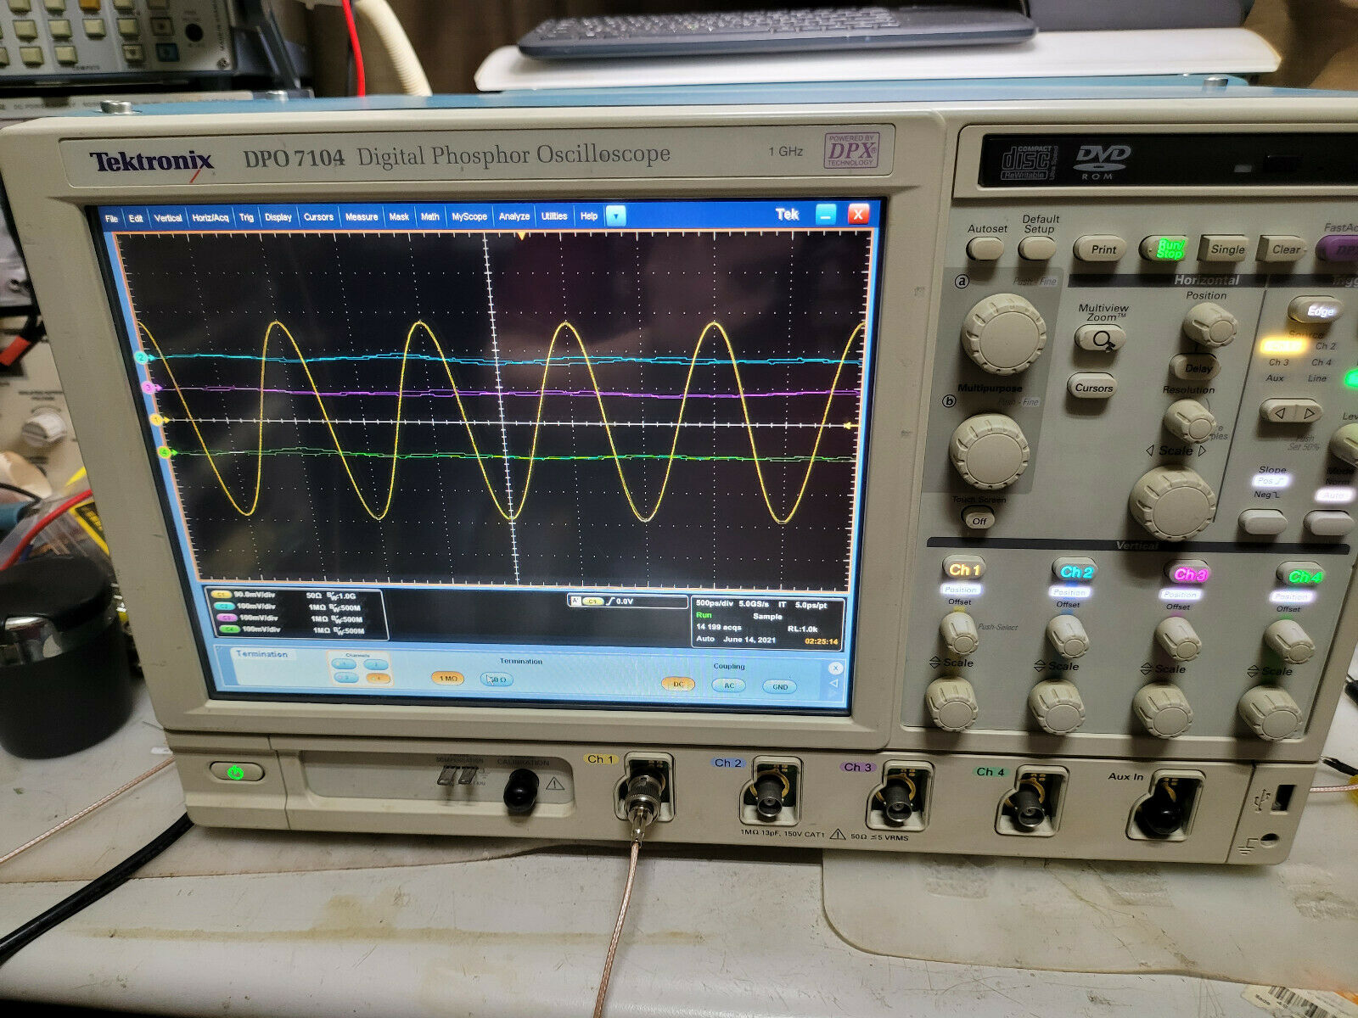Set termination to 50 Ω
1358x1018 pixels.
497,680
